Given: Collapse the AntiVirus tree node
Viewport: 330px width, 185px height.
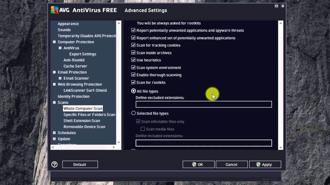Looking at the screenshot, I should coord(60,48).
